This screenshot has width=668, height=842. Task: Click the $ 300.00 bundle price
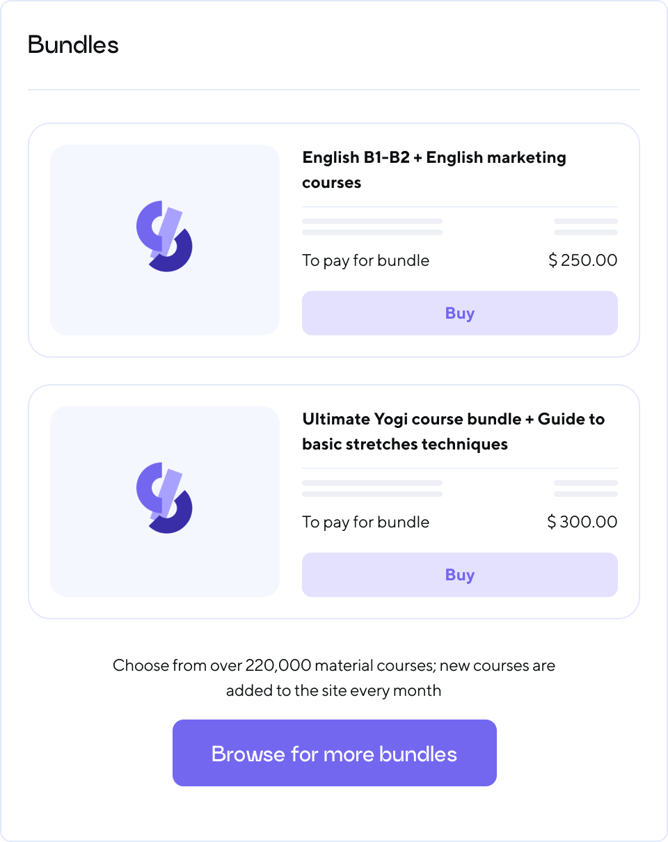[x=582, y=523]
